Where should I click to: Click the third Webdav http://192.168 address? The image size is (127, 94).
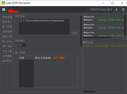pos(112,36)
